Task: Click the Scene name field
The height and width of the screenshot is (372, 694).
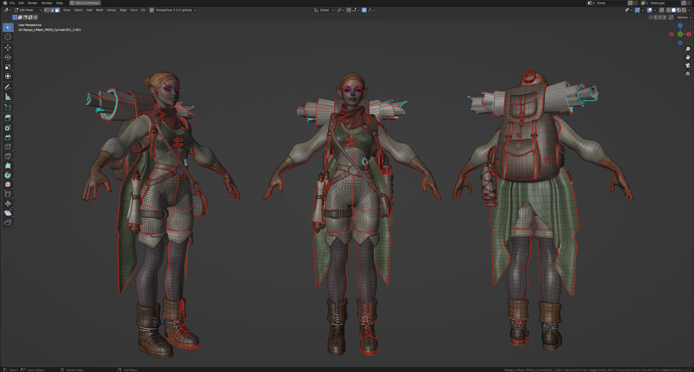Action: pos(611,3)
